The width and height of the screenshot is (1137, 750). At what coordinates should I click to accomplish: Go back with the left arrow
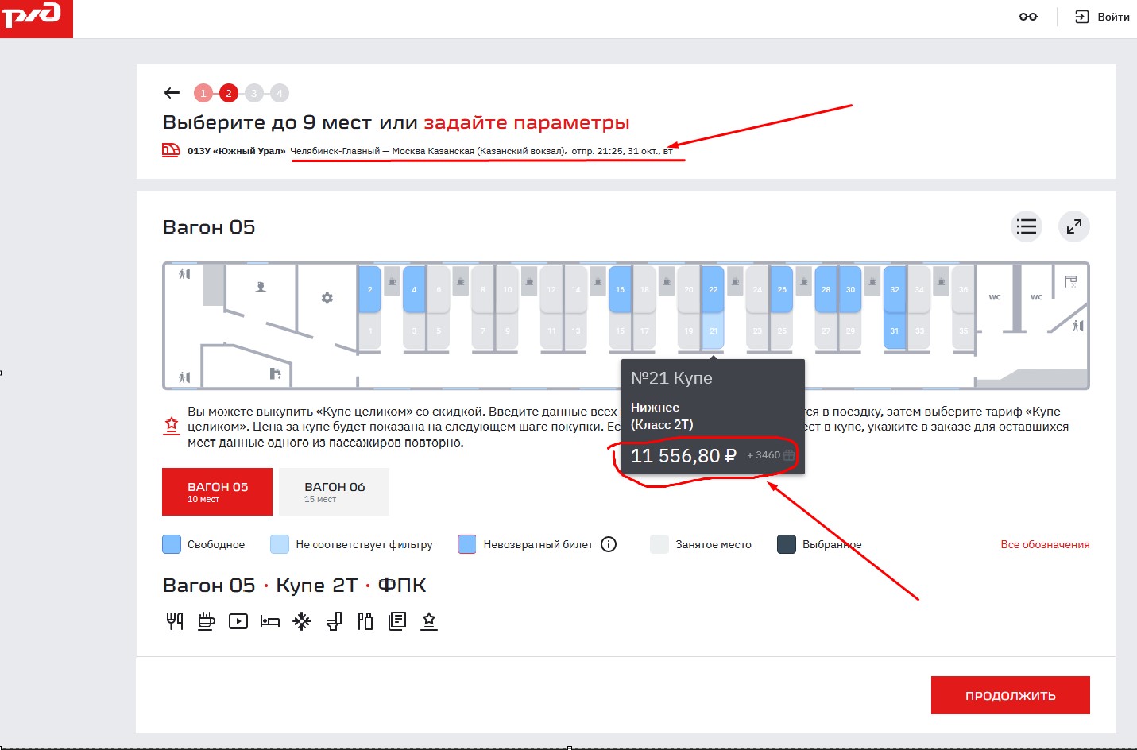click(x=172, y=93)
